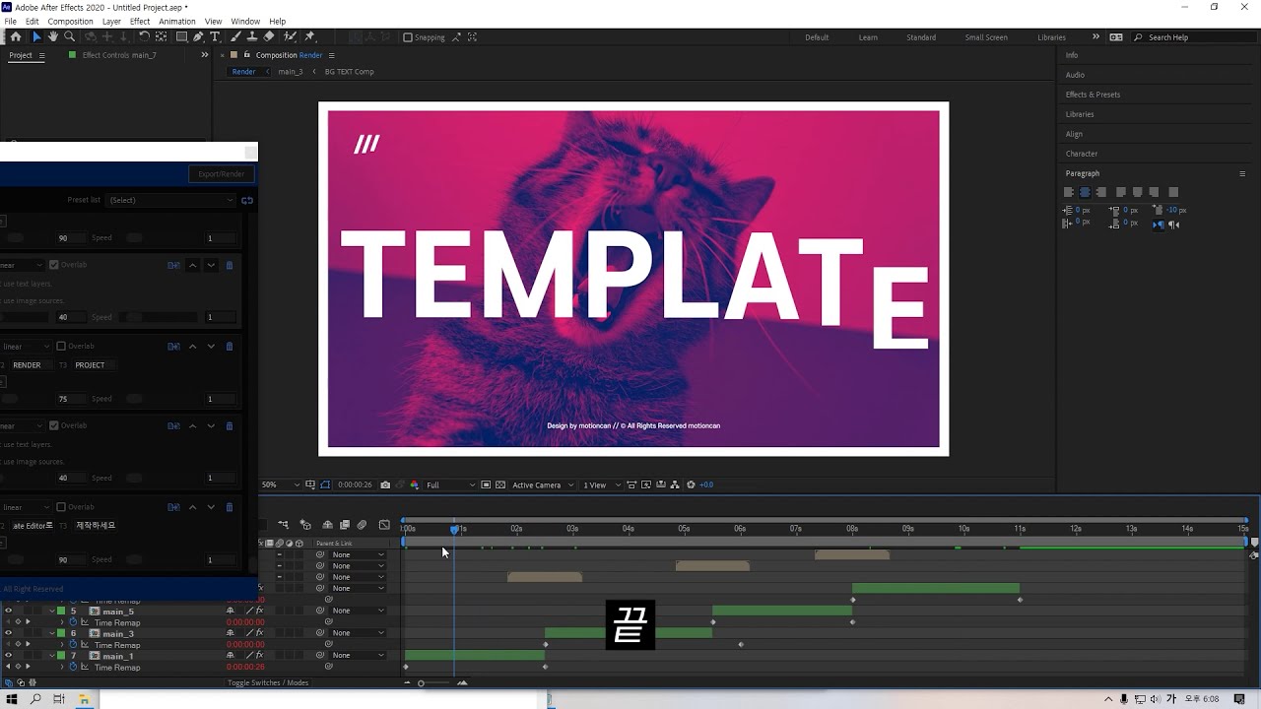Screen dimensions: 1261x709
Task: Click the current time indicator at 1s
Action: (x=454, y=530)
